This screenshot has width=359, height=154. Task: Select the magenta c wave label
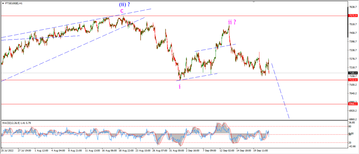coord(122,10)
